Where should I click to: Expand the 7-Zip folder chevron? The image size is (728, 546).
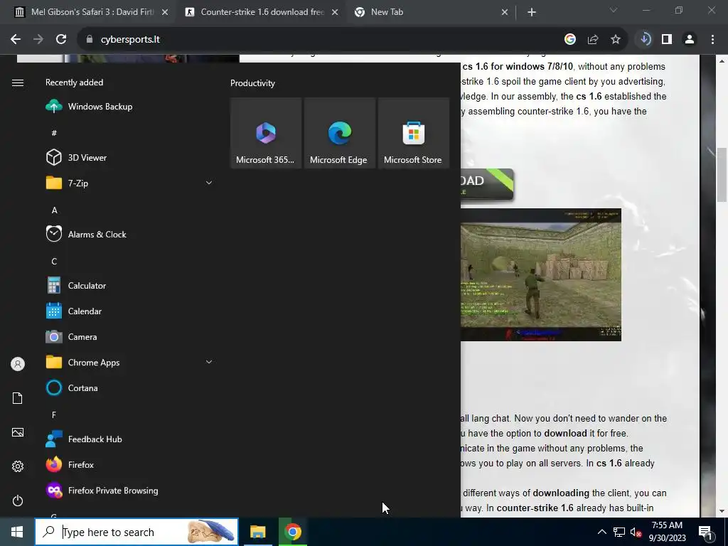tap(209, 183)
